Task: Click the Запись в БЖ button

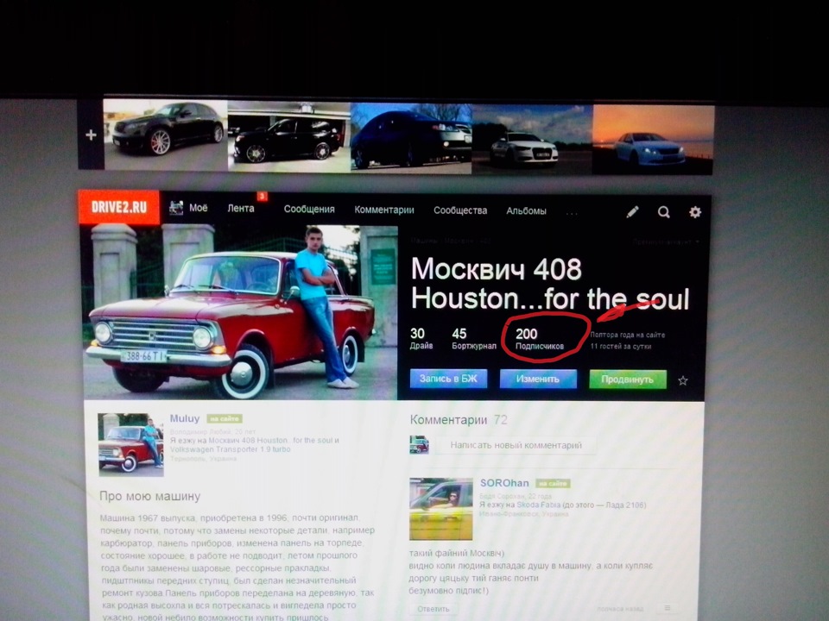Action: (x=448, y=379)
